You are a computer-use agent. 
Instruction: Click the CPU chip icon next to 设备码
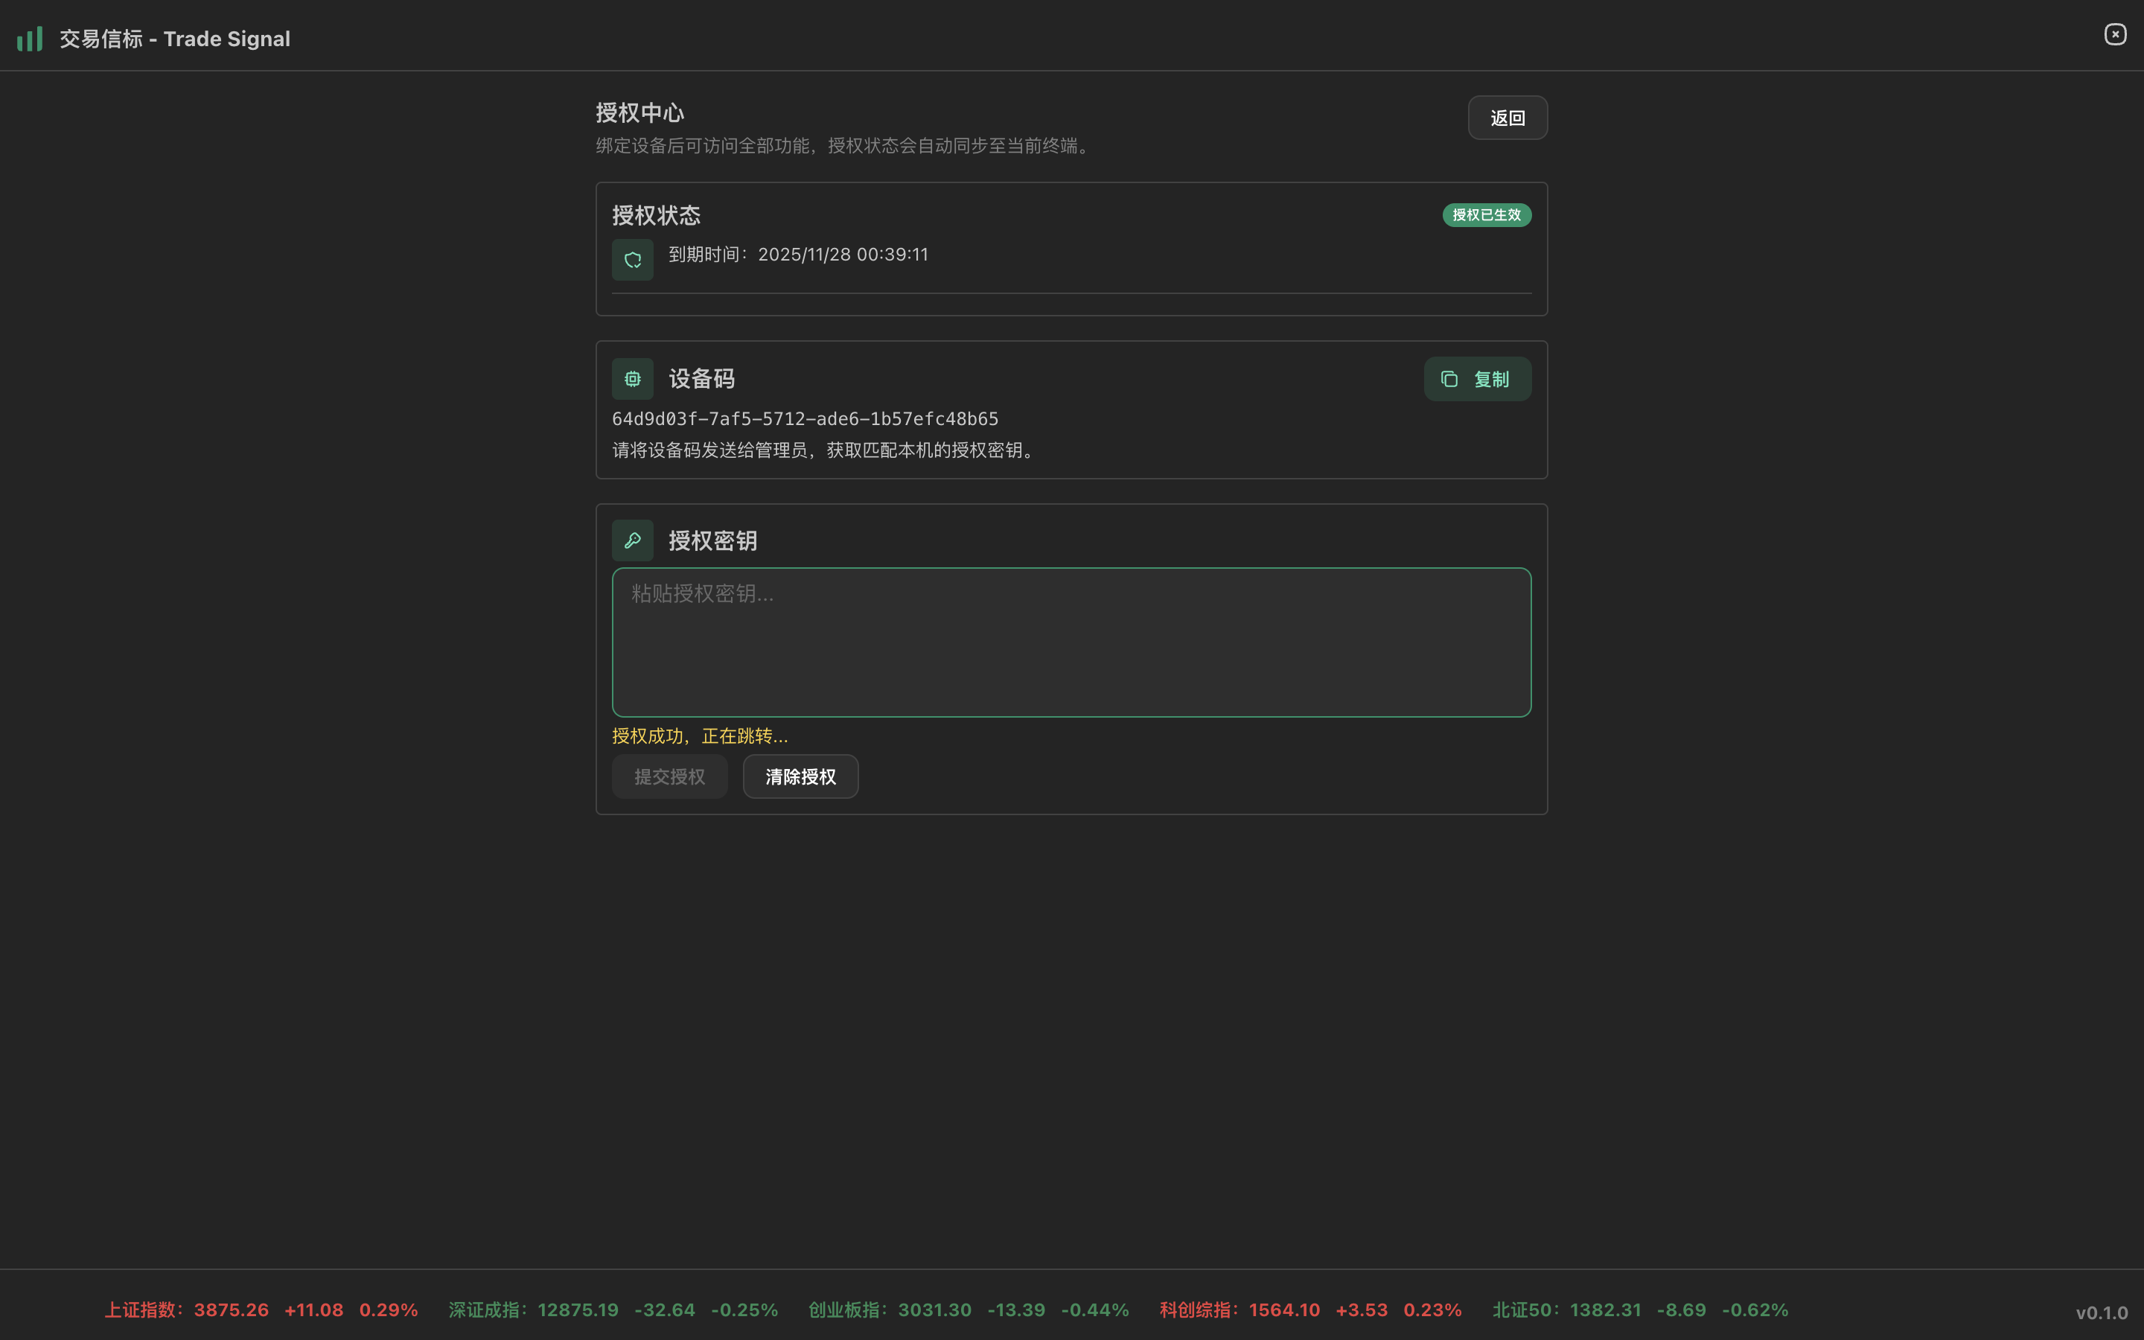pos(632,378)
